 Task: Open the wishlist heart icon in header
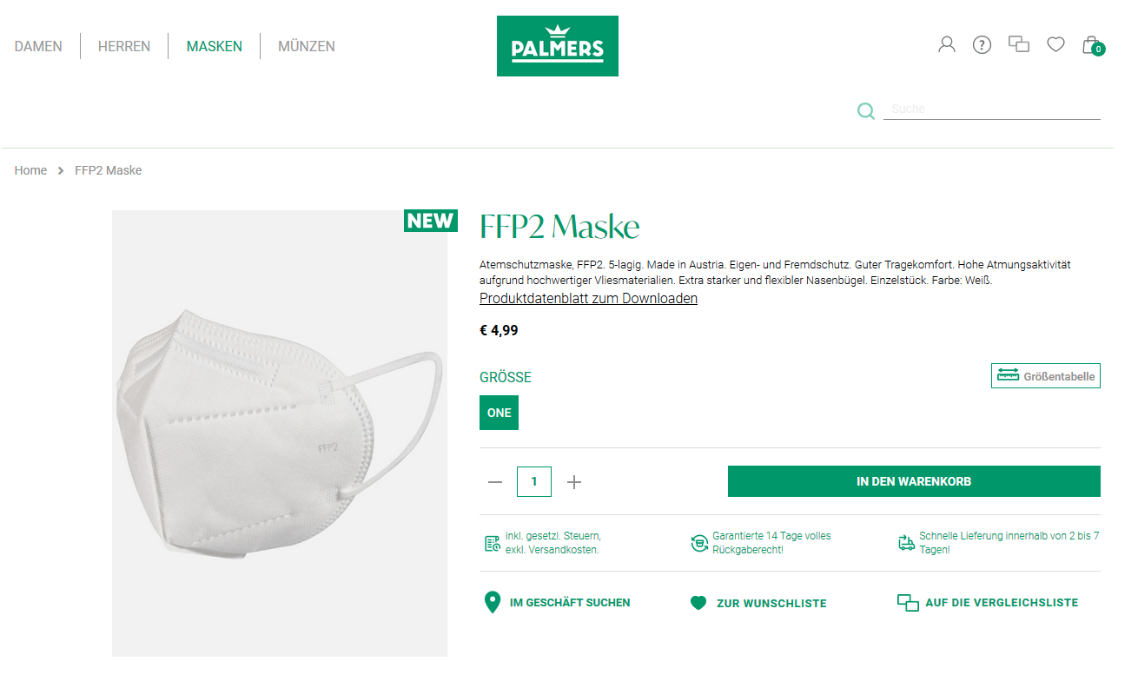coord(1055,44)
